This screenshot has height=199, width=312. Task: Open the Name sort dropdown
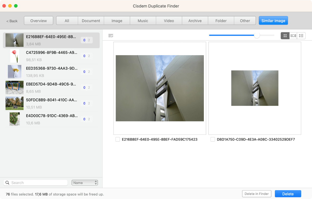pos(83,182)
